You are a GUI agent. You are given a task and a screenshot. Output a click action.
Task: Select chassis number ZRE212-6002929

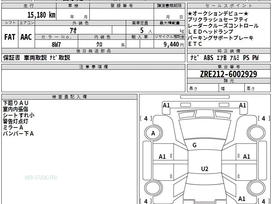pos(228,74)
